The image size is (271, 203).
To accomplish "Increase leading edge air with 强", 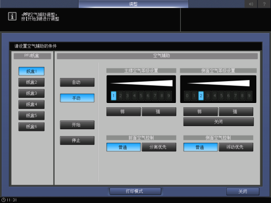I will (x=159, y=111).
